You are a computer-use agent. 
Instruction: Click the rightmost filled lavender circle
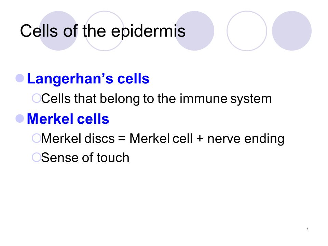tap(292, 31)
